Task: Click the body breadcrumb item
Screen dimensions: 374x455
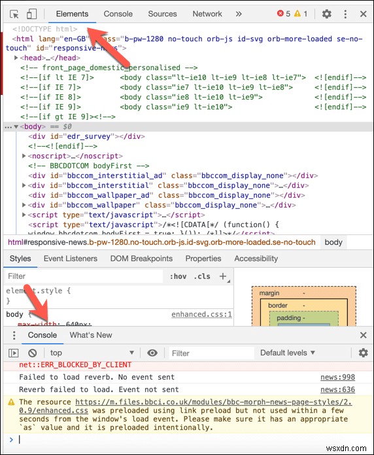Action: (333, 242)
